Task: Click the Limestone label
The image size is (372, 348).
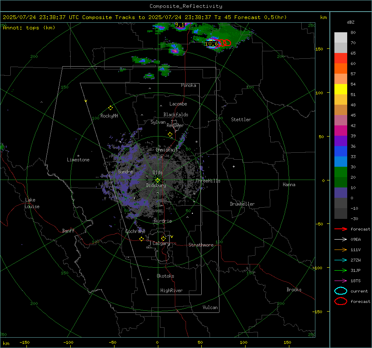Action: pos(78,160)
